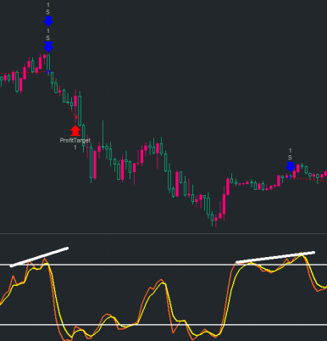This screenshot has height=341, width=327.
Task: Select the white trend line over the oscillator's first peak
Action: click(x=39, y=257)
